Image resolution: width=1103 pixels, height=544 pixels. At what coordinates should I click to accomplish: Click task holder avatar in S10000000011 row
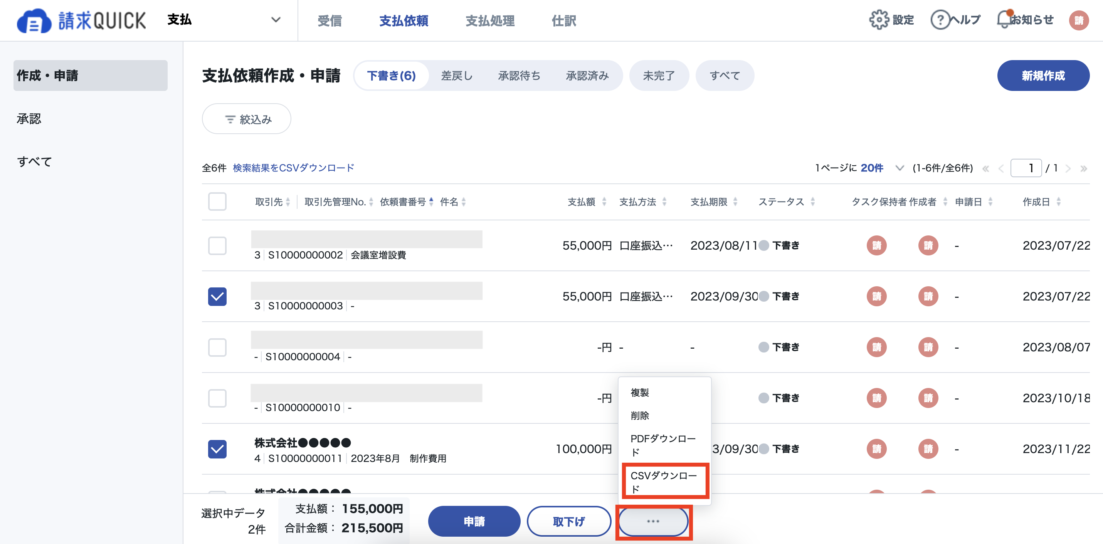click(876, 448)
